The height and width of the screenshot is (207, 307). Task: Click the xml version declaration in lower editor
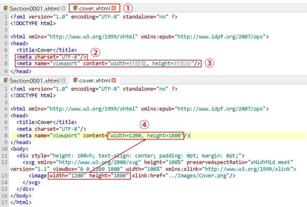[x=94, y=89]
